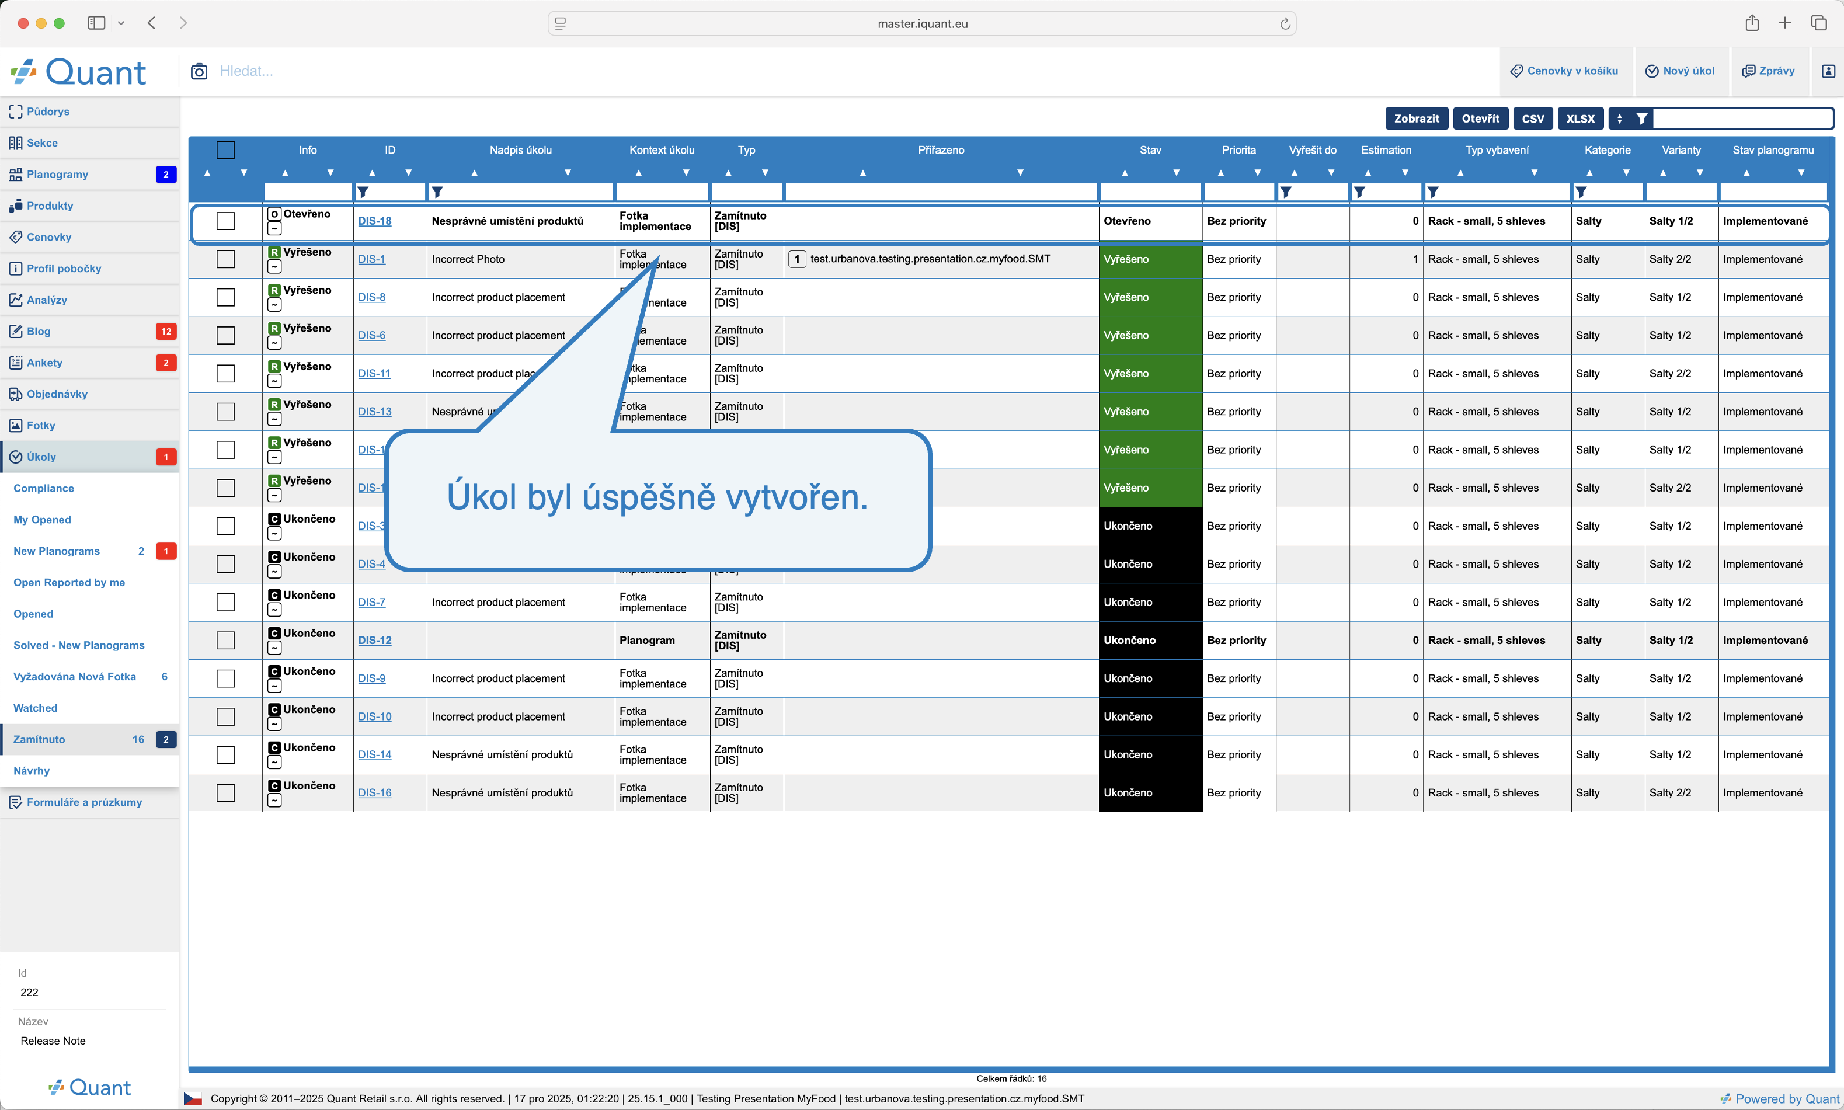Open the DIS-14 task link

[375, 756]
